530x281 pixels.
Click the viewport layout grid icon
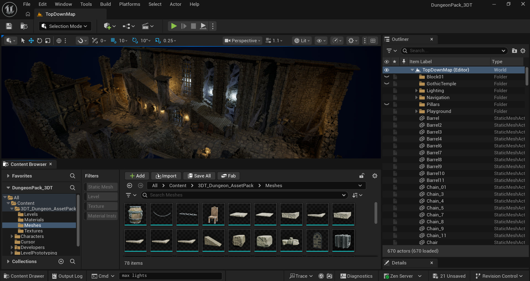coord(373,41)
